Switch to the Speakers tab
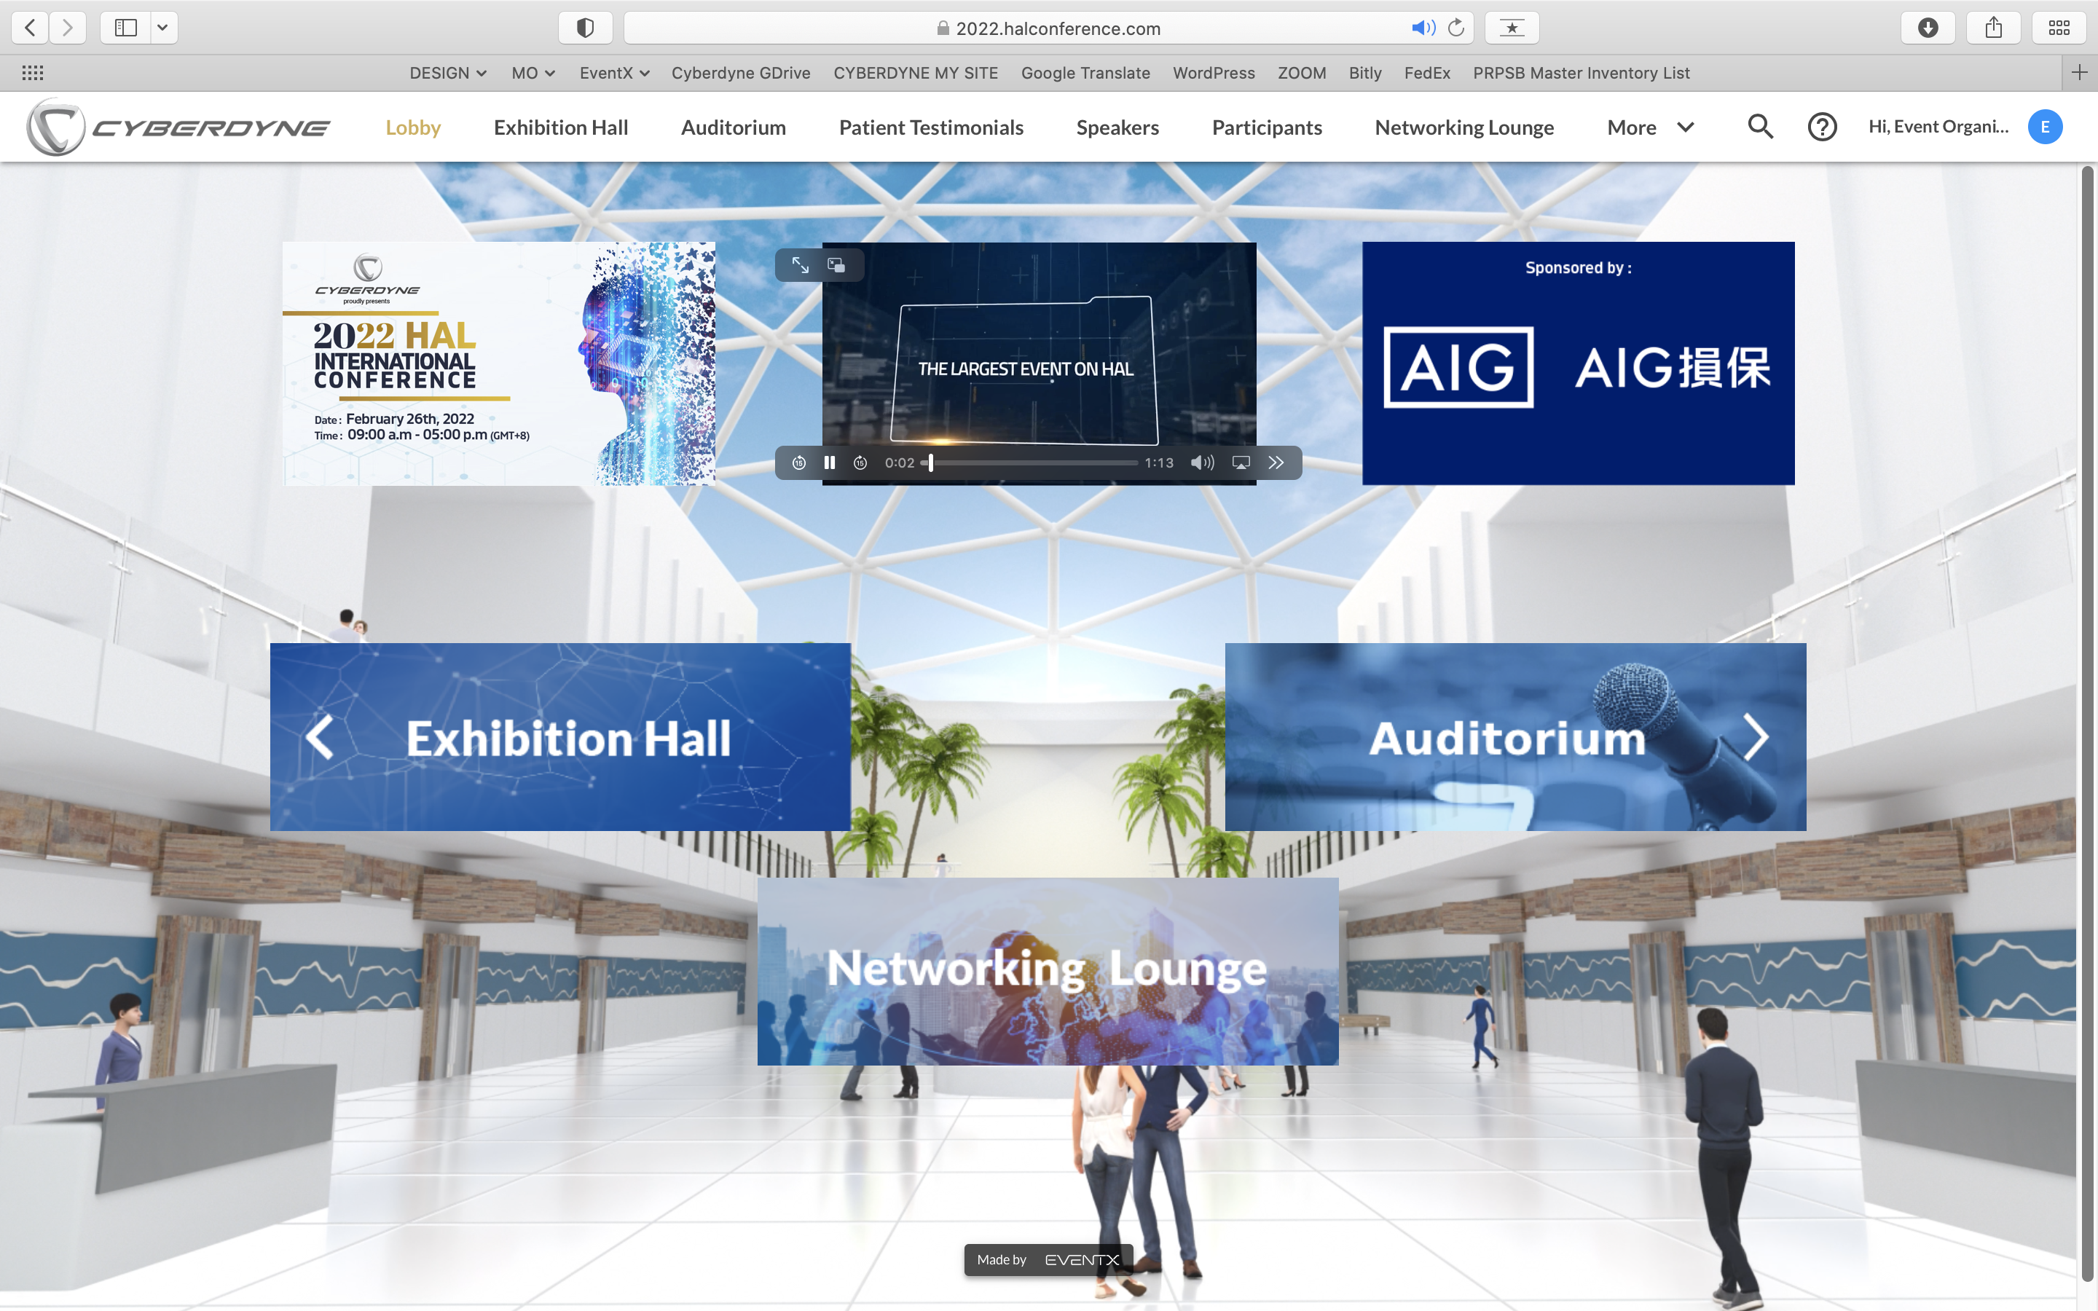Screen dimensions: 2098x1311 [1117, 127]
